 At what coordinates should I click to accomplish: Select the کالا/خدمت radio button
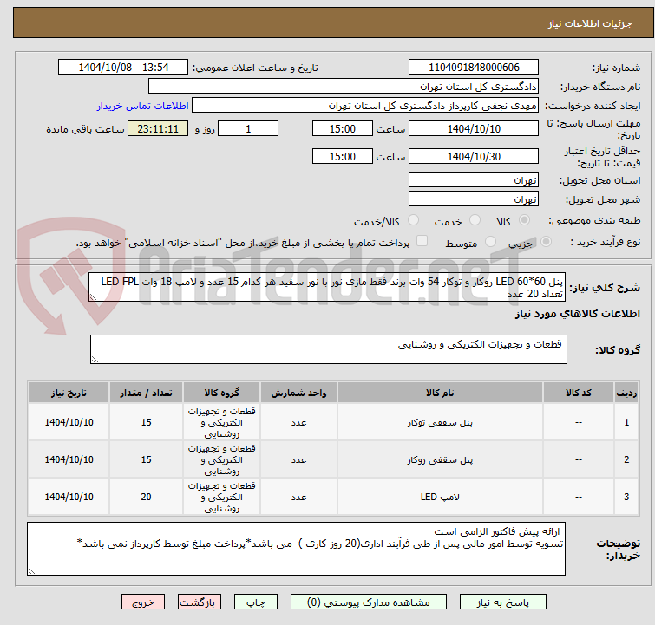coord(413,219)
